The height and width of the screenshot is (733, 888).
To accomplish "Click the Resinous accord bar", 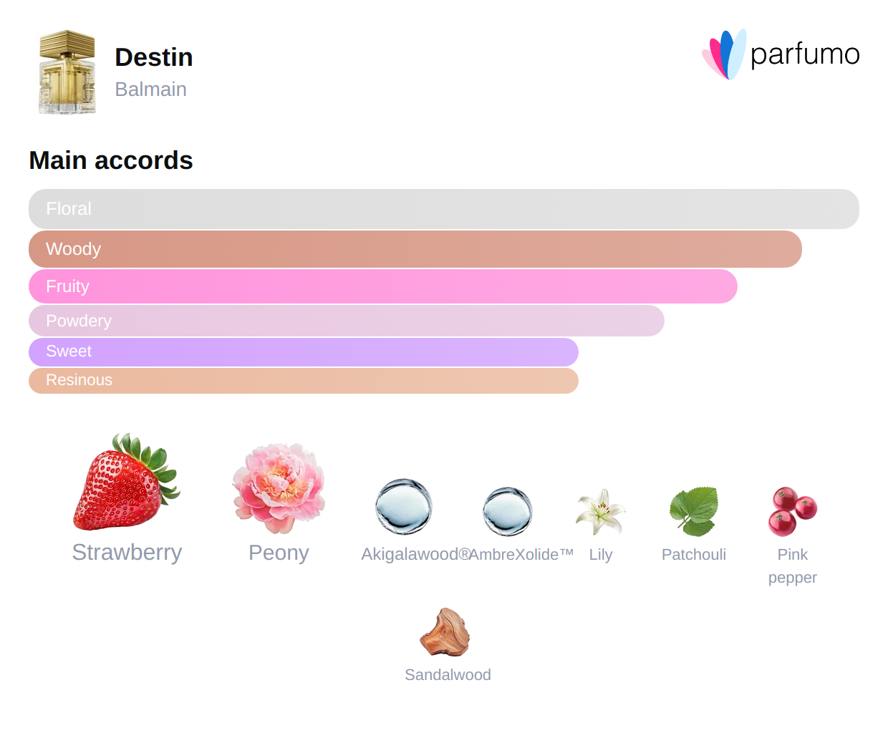I will tap(304, 380).
